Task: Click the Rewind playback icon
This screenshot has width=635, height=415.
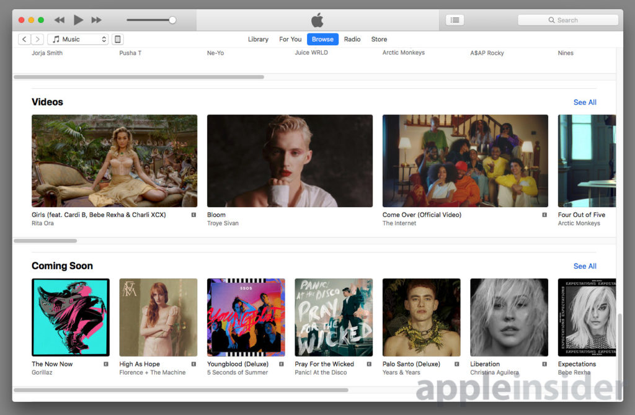Action: [x=59, y=19]
